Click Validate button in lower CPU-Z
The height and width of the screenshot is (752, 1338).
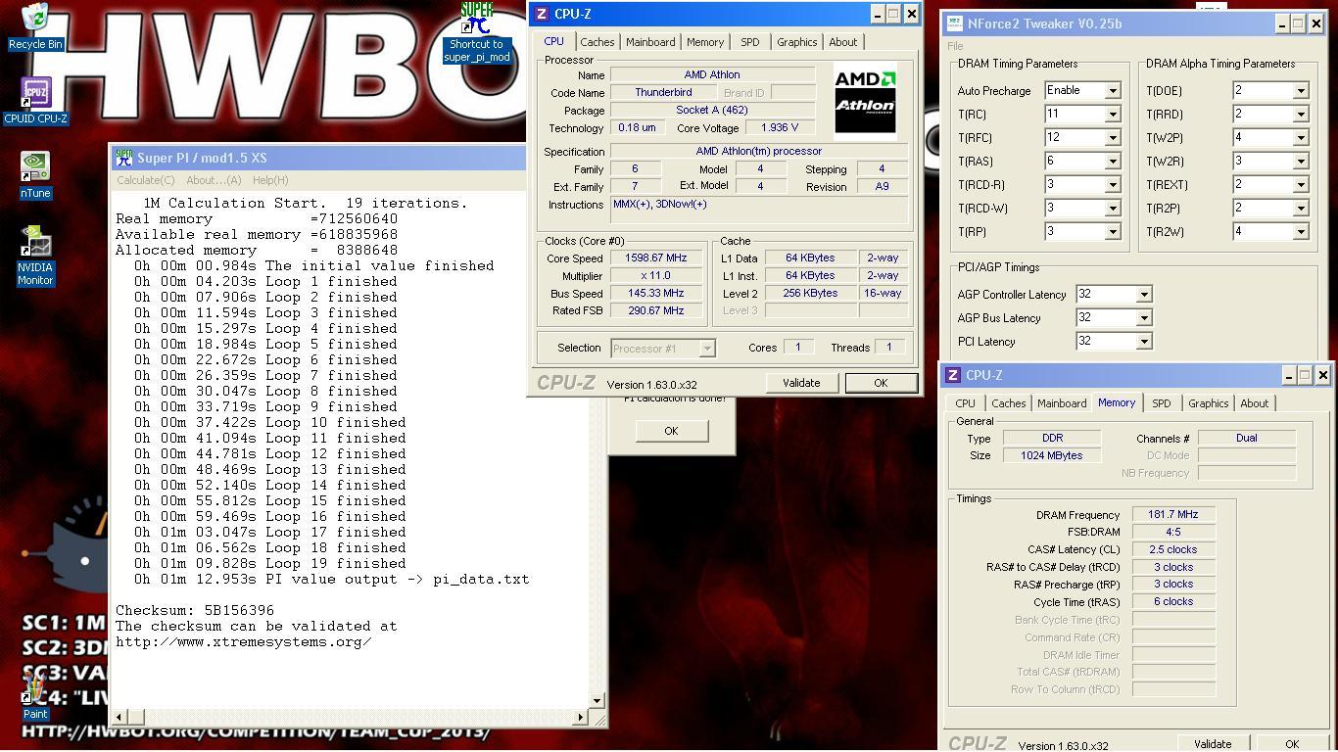click(x=1213, y=743)
